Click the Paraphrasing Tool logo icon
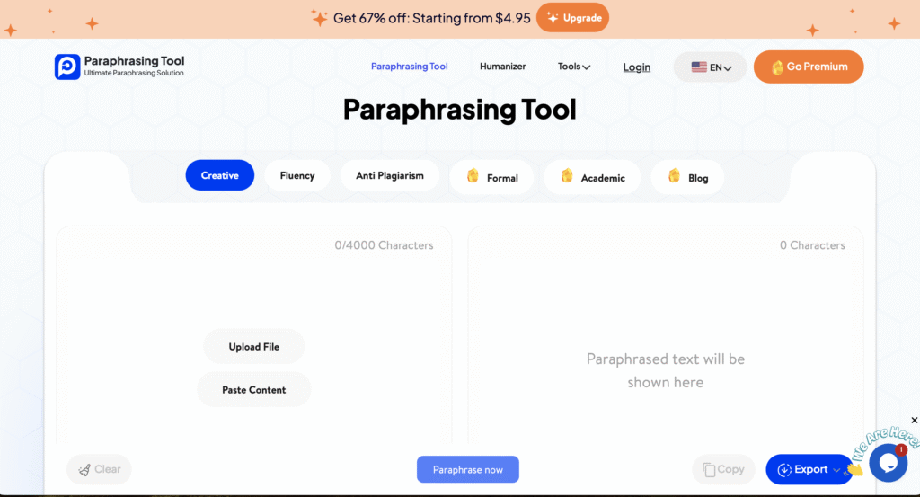The height and width of the screenshot is (497, 920). coord(67,67)
